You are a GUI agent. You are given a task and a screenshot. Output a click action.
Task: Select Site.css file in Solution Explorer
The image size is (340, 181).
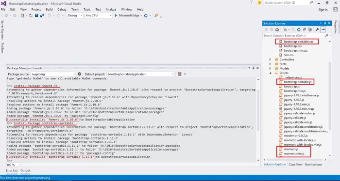tap(289, 55)
